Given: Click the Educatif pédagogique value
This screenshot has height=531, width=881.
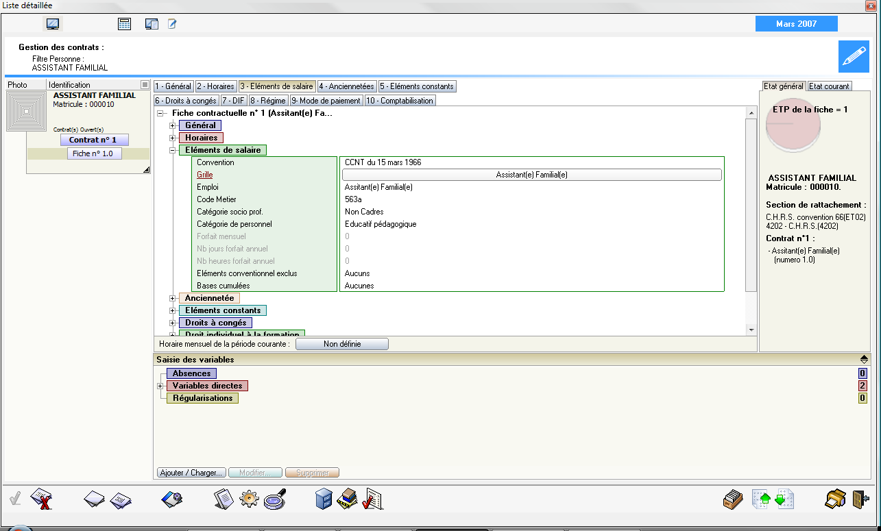Looking at the screenshot, I should tap(381, 224).
